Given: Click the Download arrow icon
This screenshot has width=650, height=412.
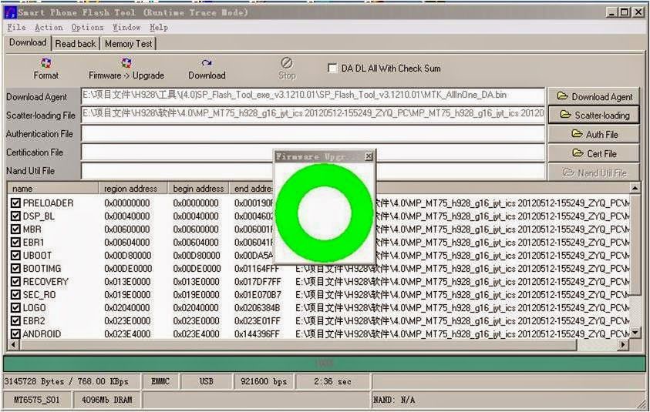Looking at the screenshot, I should pos(207,63).
